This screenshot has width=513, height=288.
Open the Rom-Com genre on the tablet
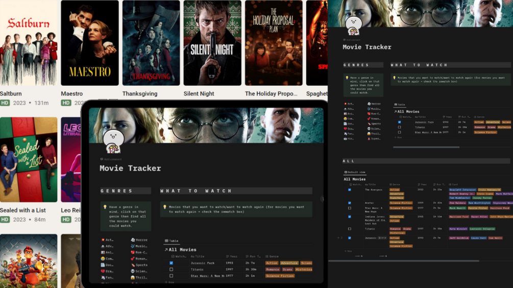click(x=139, y=252)
